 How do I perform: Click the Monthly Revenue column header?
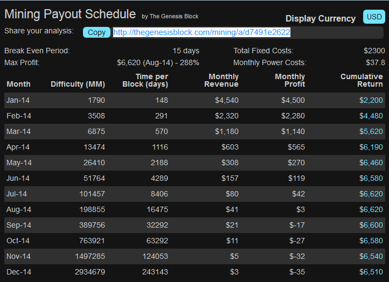coord(221,80)
